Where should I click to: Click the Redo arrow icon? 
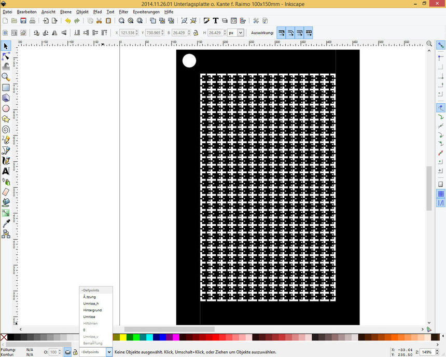pyautogui.click(x=77, y=21)
